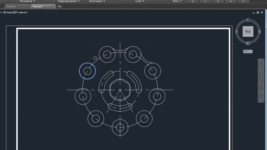Open the [-] viewport controls menu
Image resolution: width=267 pixels, height=150 pixels.
[2, 12]
